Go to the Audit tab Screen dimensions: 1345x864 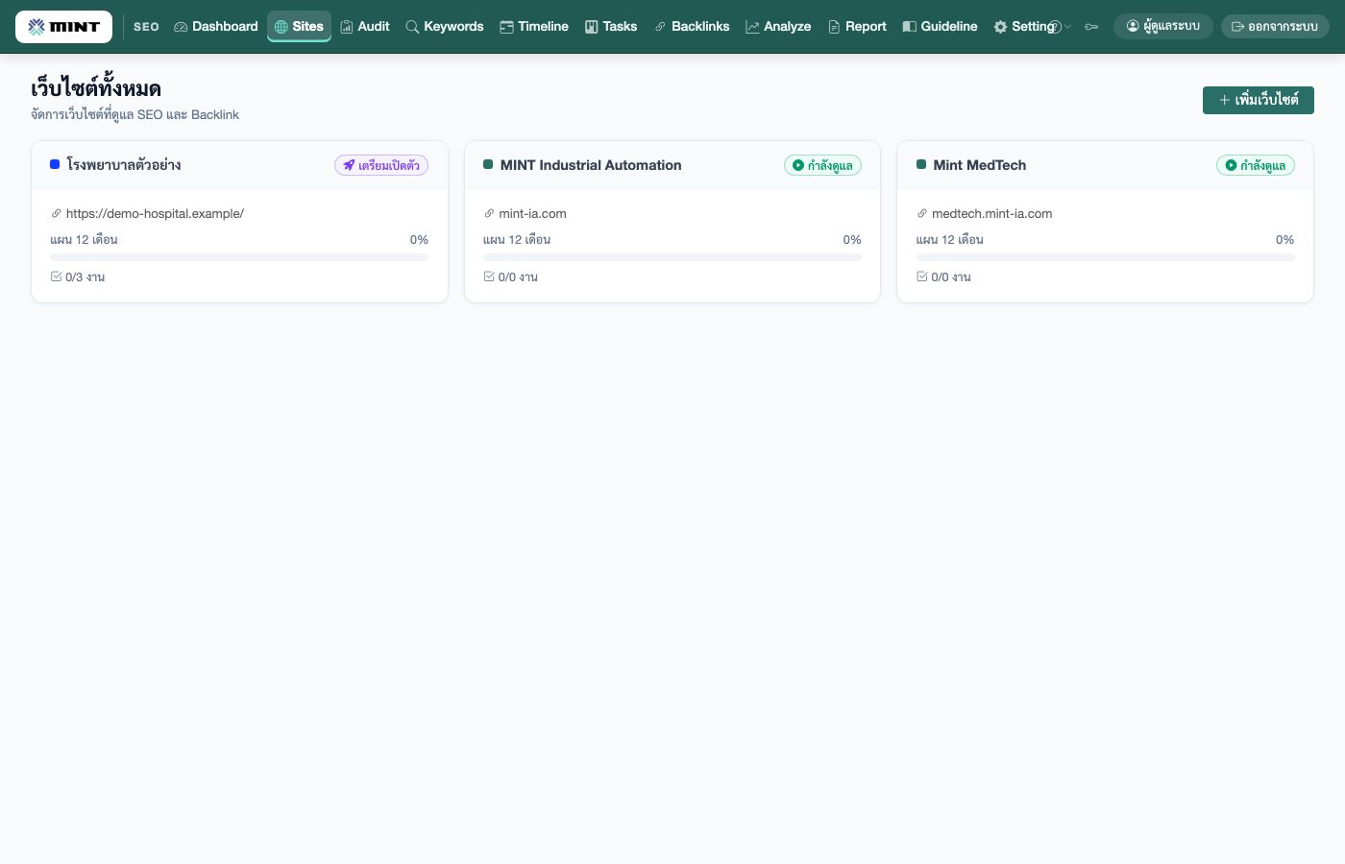[x=365, y=27]
